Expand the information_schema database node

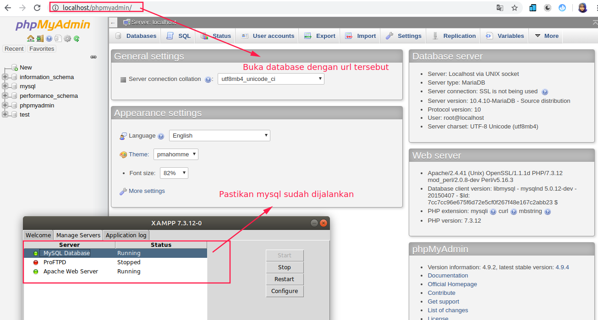point(5,77)
